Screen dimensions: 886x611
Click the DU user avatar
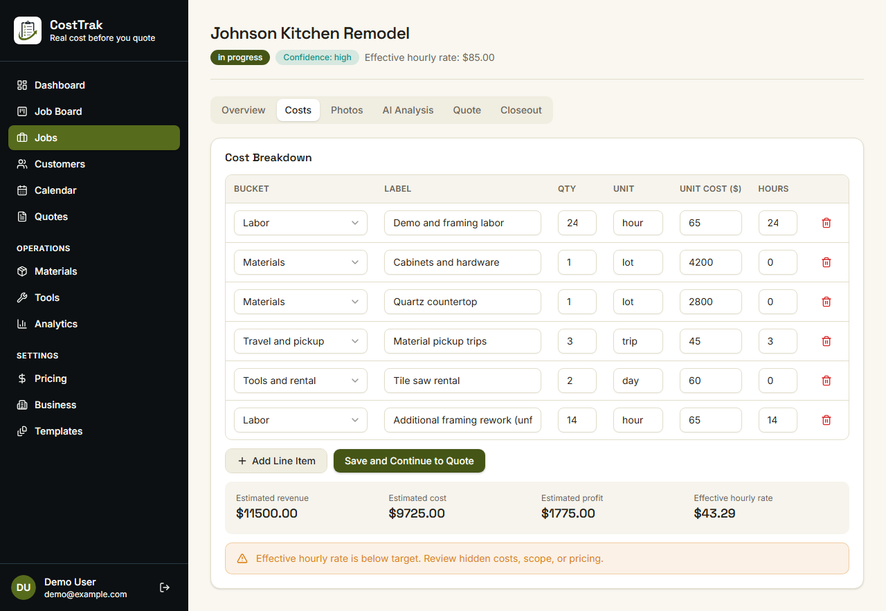point(24,587)
